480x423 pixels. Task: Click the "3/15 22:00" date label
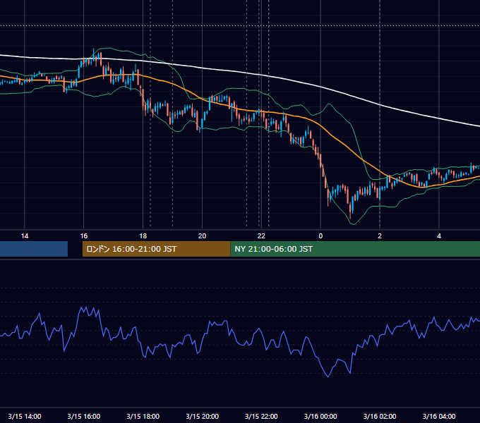point(261,416)
